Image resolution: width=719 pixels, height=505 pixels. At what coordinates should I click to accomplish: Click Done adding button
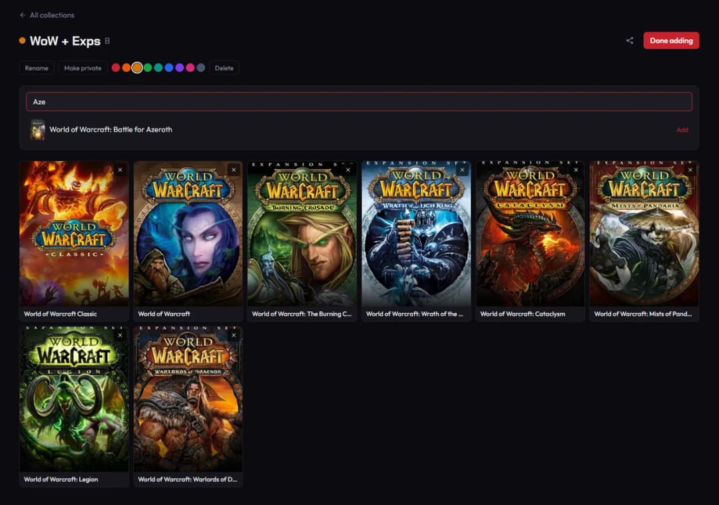[671, 41]
